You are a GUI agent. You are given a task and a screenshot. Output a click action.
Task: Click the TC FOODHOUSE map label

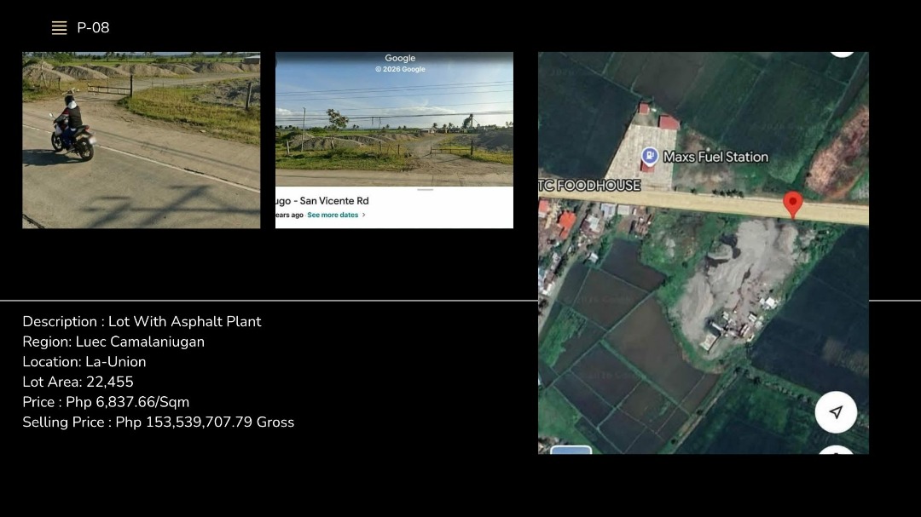click(589, 186)
